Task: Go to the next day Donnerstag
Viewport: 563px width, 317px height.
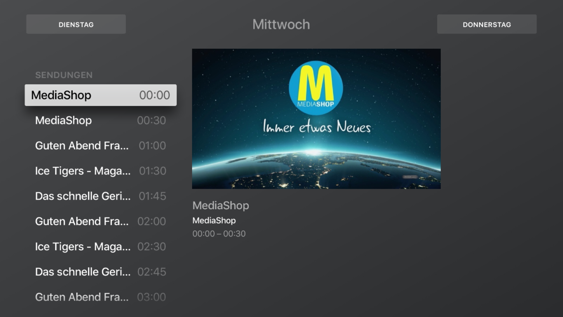Action: point(487,24)
